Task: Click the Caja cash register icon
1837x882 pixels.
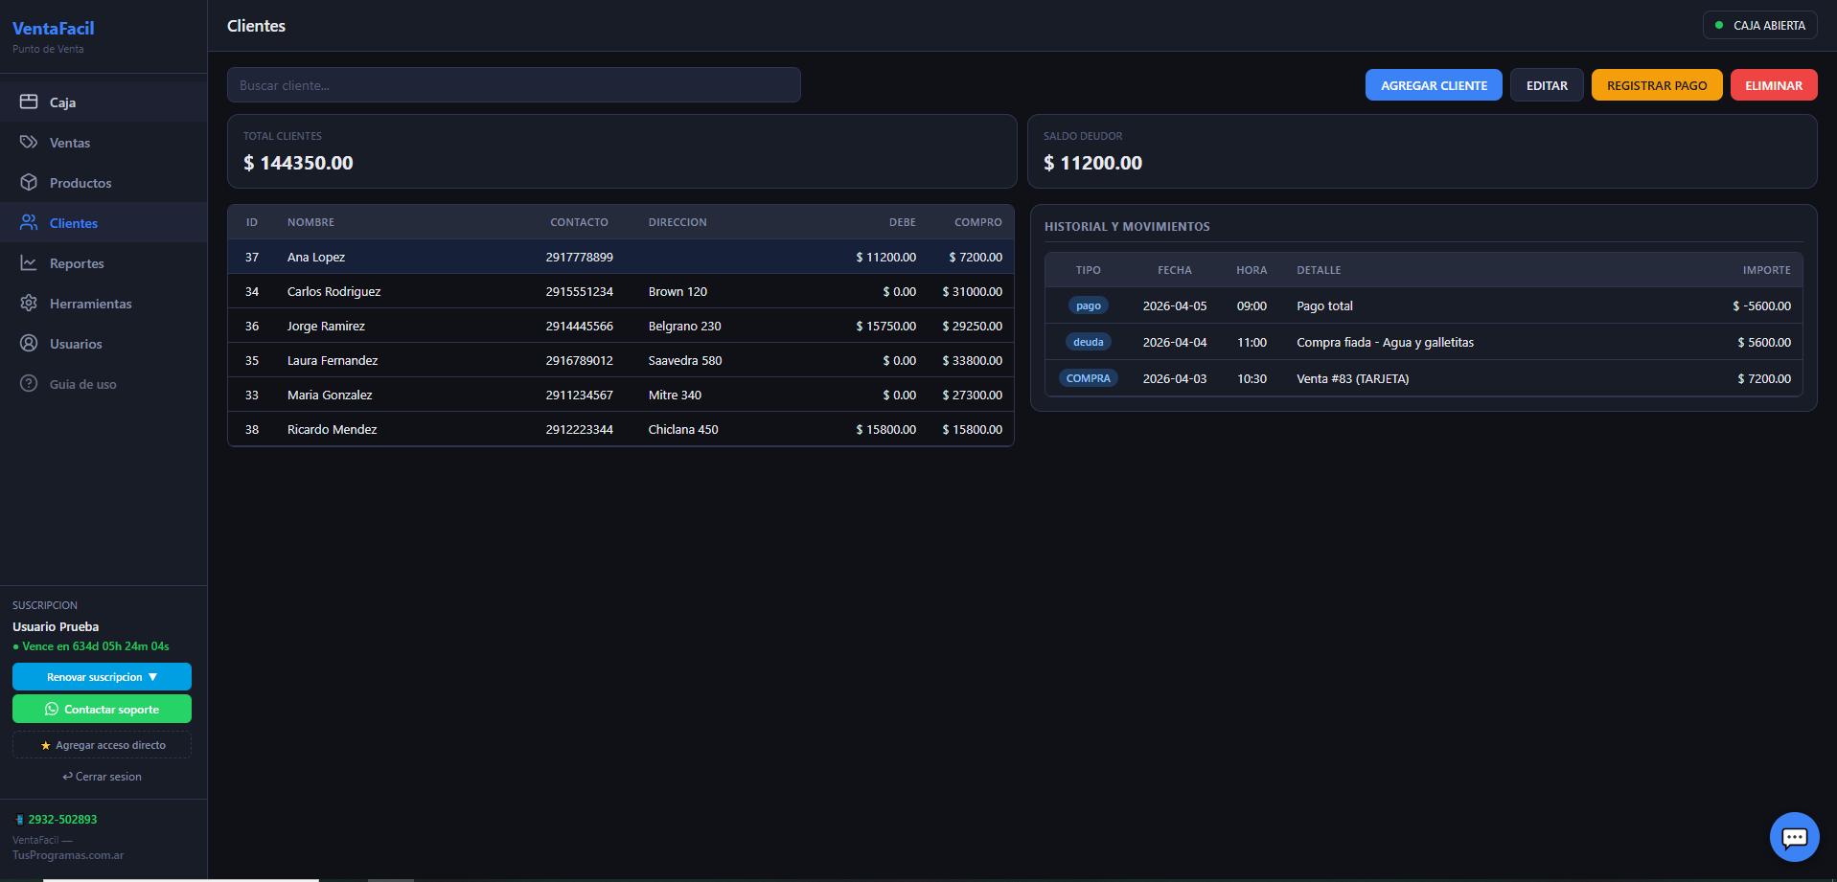Action: [29, 102]
